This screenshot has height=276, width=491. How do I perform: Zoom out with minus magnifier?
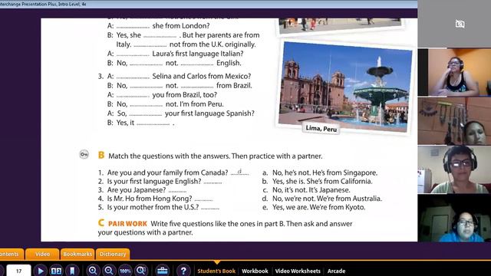pos(109,271)
